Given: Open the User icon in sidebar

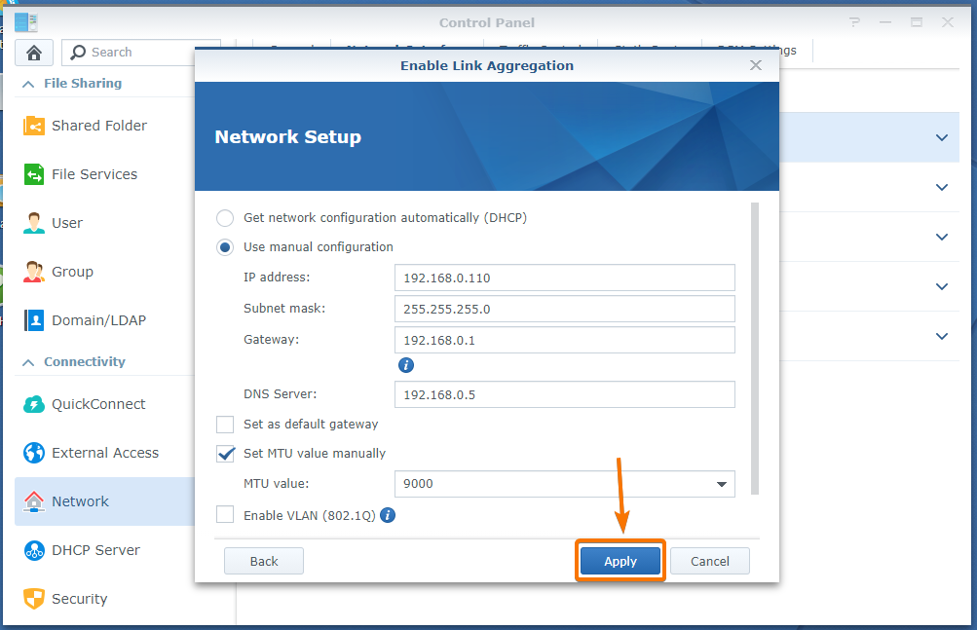Looking at the screenshot, I should [x=34, y=223].
